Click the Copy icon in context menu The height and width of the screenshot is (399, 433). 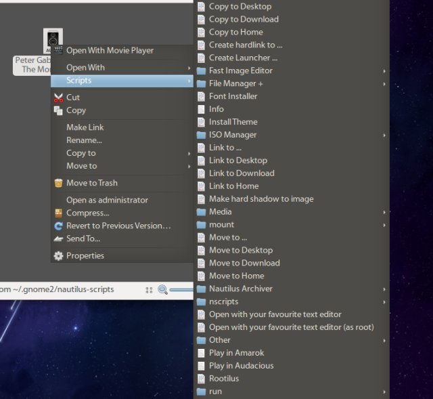click(x=58, y=110)
